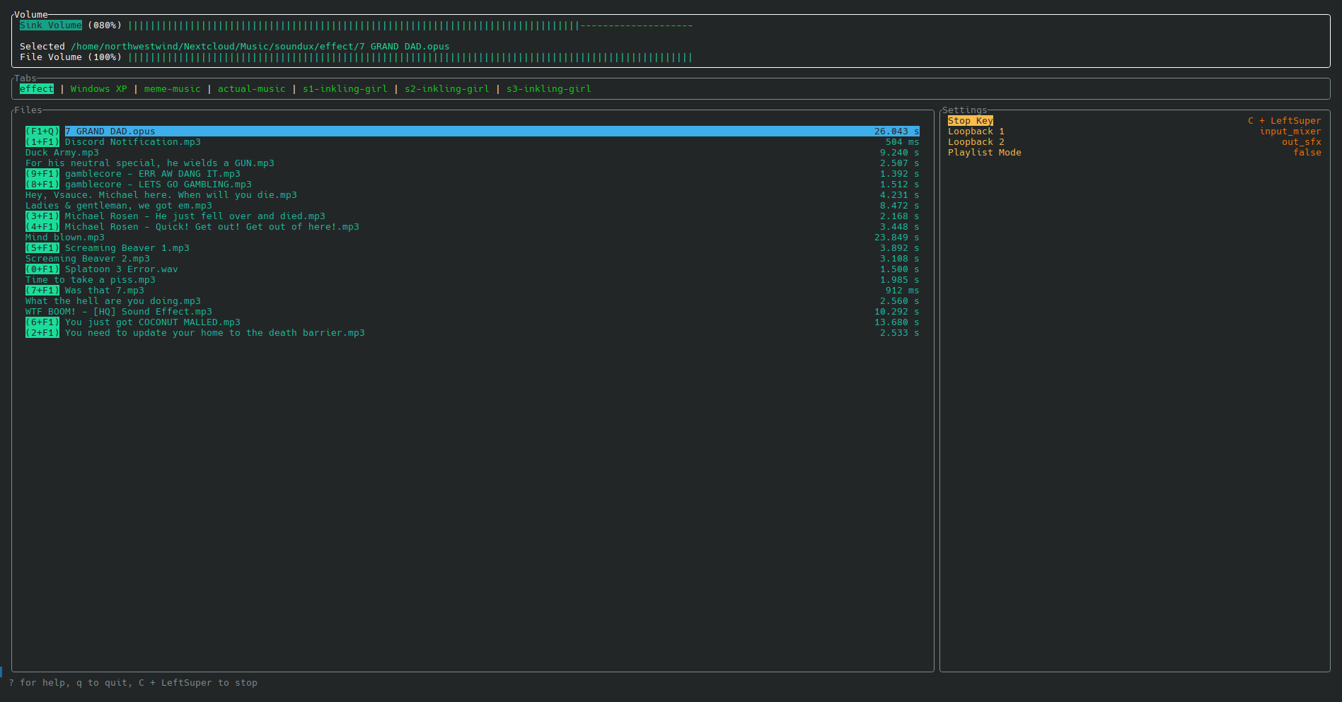Go to the s3-inkling-girl tab
This screenshot has height=702, width=1342.
(549, 89)
